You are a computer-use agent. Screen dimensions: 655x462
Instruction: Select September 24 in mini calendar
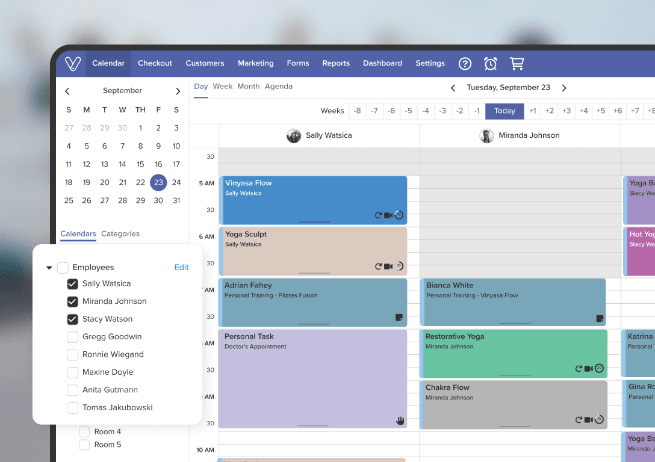(176, 182)
